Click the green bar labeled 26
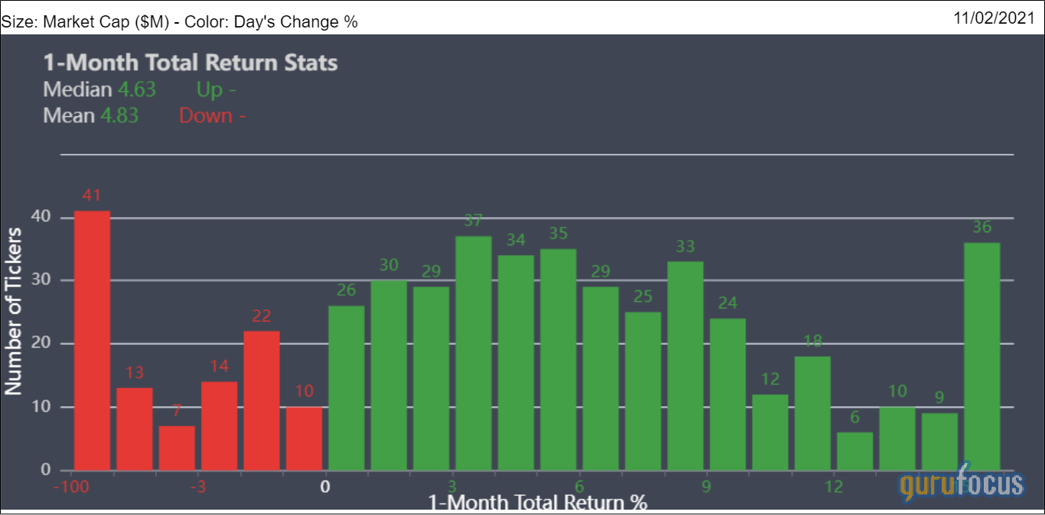 (x=347, y=387)
